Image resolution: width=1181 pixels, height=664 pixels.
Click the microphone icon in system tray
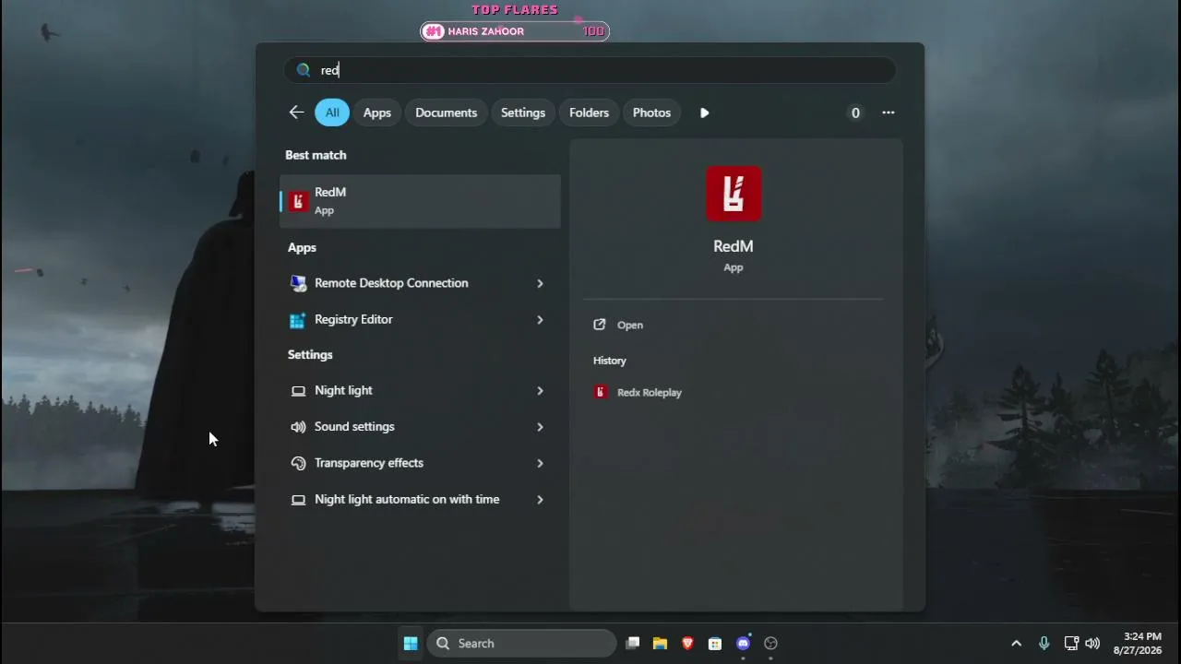(1044, 644)
